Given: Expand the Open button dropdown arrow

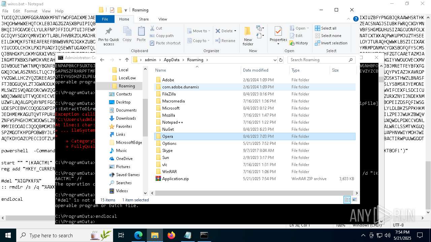Looking at the screenshot, I should point(308,28).
